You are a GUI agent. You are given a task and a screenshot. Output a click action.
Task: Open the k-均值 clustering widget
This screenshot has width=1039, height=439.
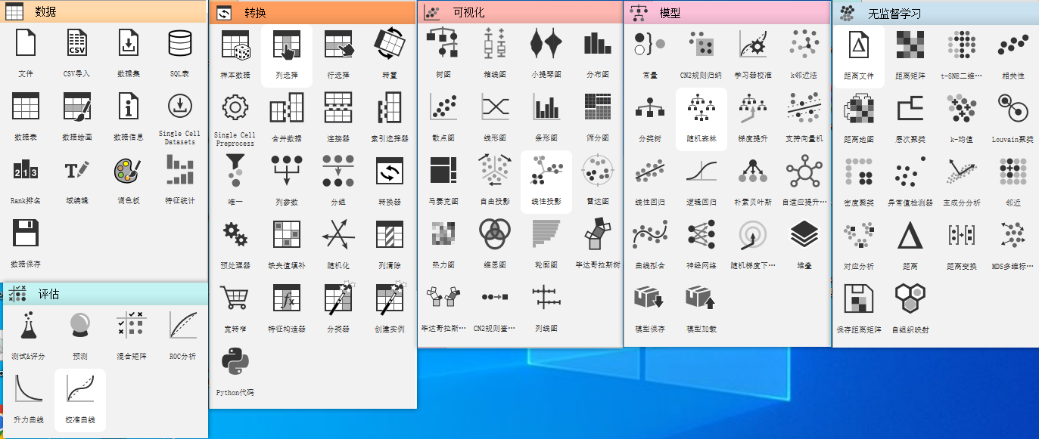tap(962, 108)
